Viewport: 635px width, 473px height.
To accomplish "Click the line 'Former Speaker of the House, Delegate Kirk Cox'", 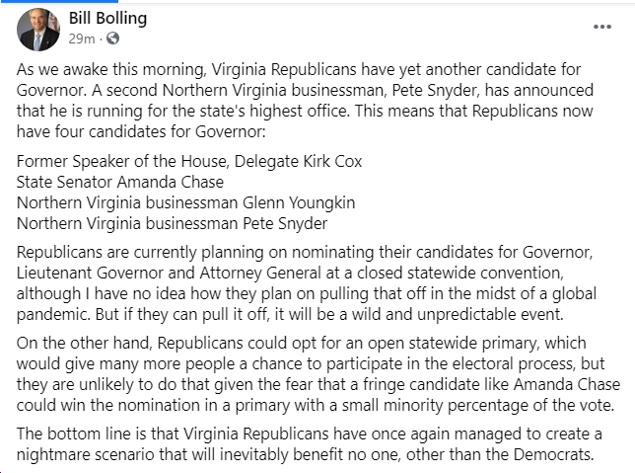I will click(x=189, y=161).
